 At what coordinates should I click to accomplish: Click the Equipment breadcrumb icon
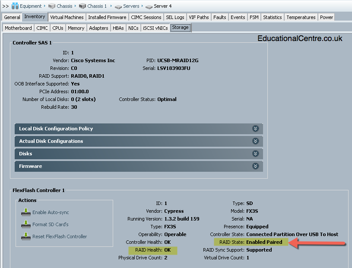coord(15,6)
